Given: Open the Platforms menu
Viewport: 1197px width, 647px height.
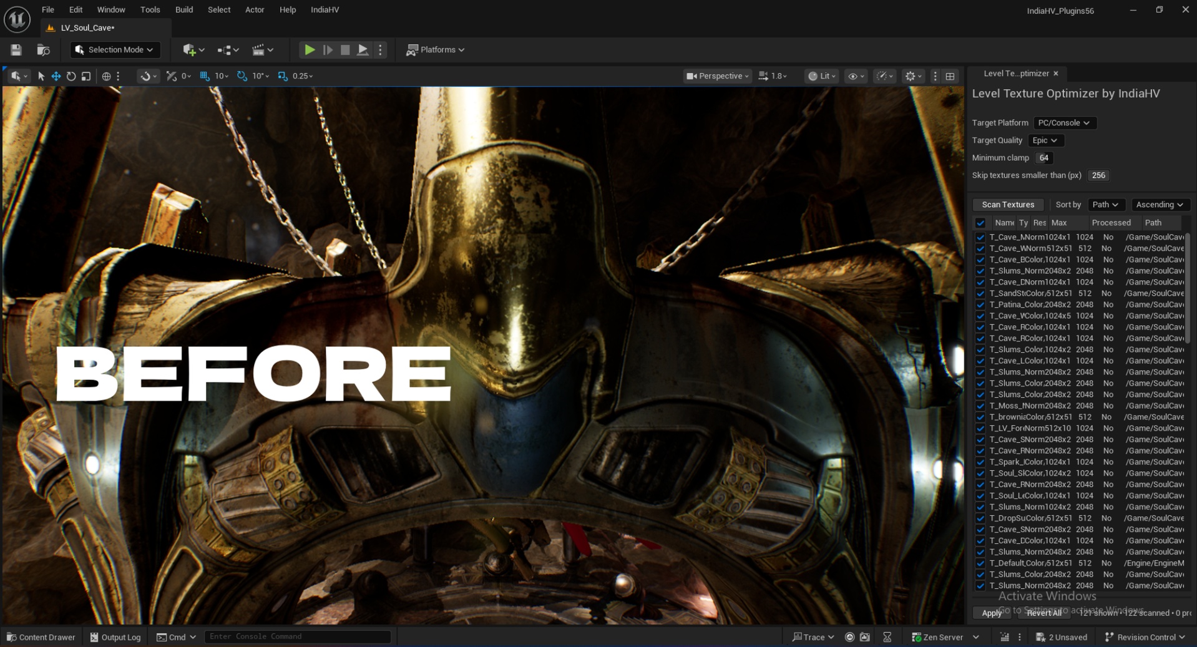Looking at the screenshot, I should click(436, 50).
